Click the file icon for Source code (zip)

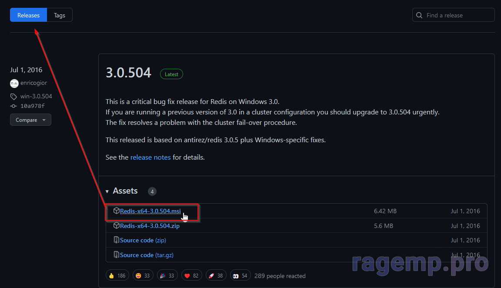point(117,240)
